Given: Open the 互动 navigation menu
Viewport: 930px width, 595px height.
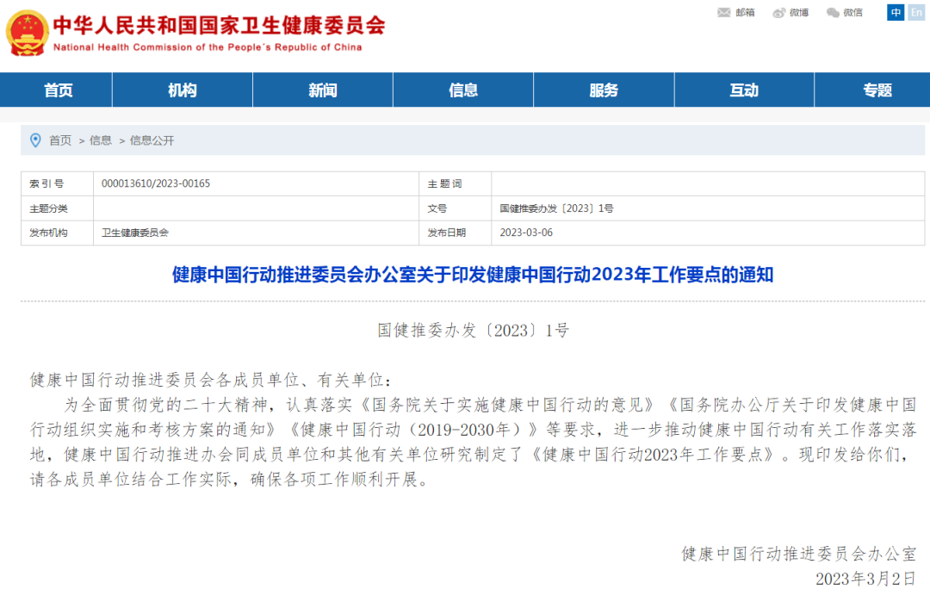Looking at the screenshot, I should 744,90.
